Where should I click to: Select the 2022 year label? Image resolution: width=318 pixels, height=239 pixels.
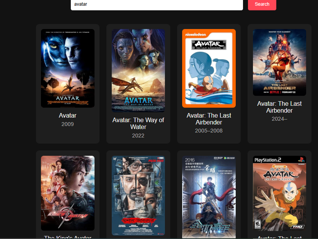[x=138, y=136]
